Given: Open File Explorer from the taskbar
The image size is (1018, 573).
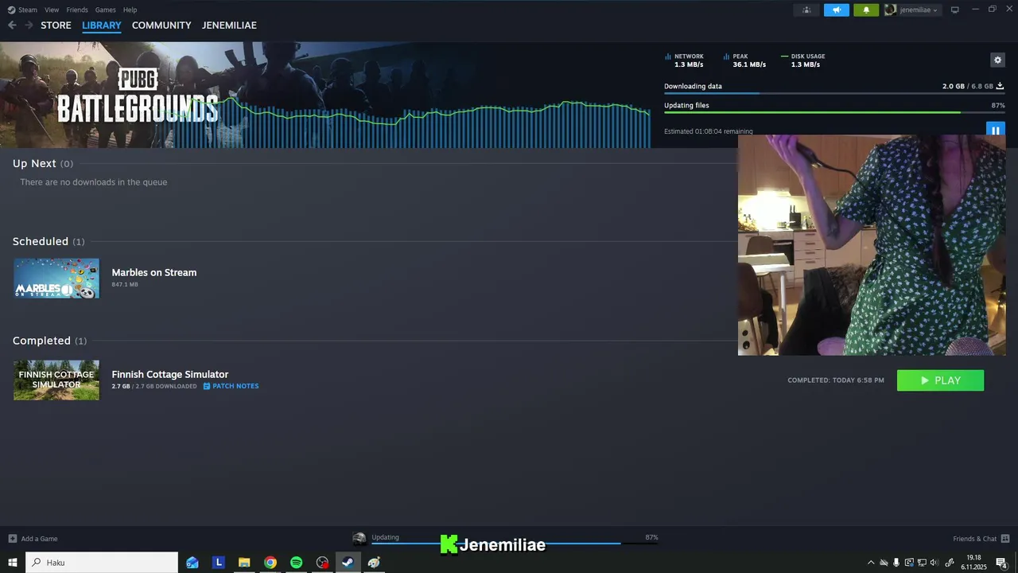Looking at the screenshot, I should pyautogui.click(x=244, y=563).
